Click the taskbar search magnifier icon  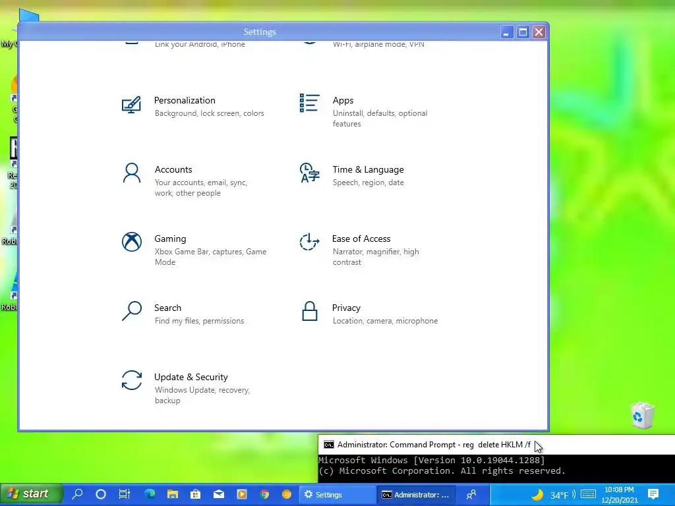pos(78,494)
